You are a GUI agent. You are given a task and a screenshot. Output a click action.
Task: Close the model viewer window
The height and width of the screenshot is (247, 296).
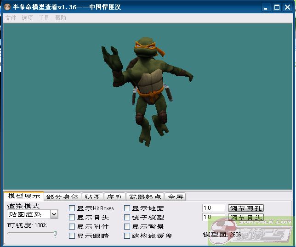[288, 7]
